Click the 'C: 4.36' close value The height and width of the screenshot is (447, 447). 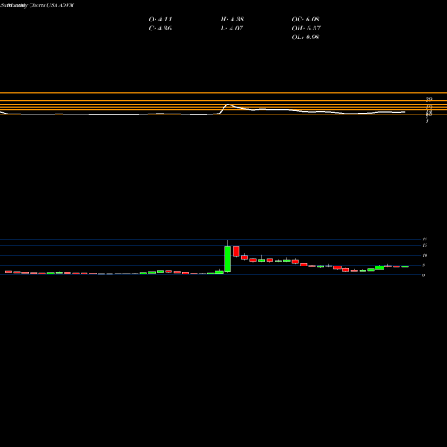(x=160, y=29)
